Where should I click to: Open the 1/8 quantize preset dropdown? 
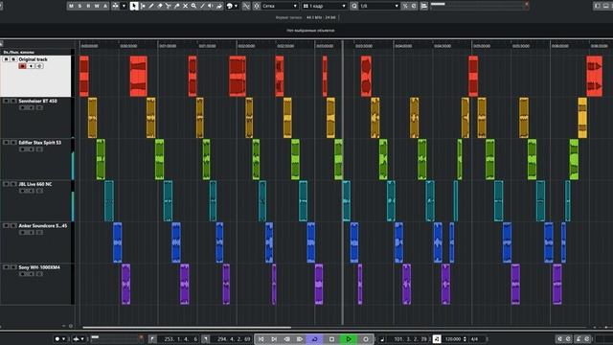[x=379, y=6]
